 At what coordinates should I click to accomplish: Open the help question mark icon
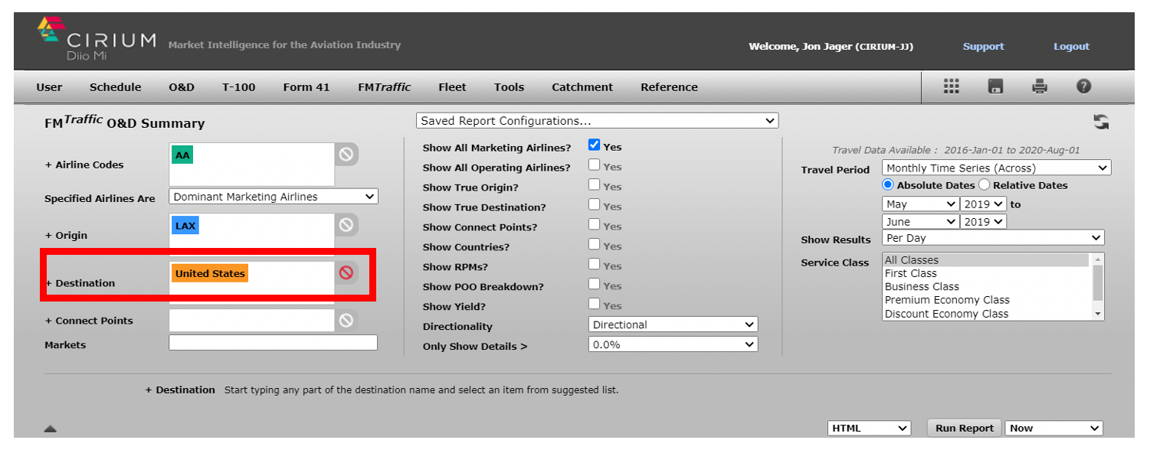(x=1083, y=86)
